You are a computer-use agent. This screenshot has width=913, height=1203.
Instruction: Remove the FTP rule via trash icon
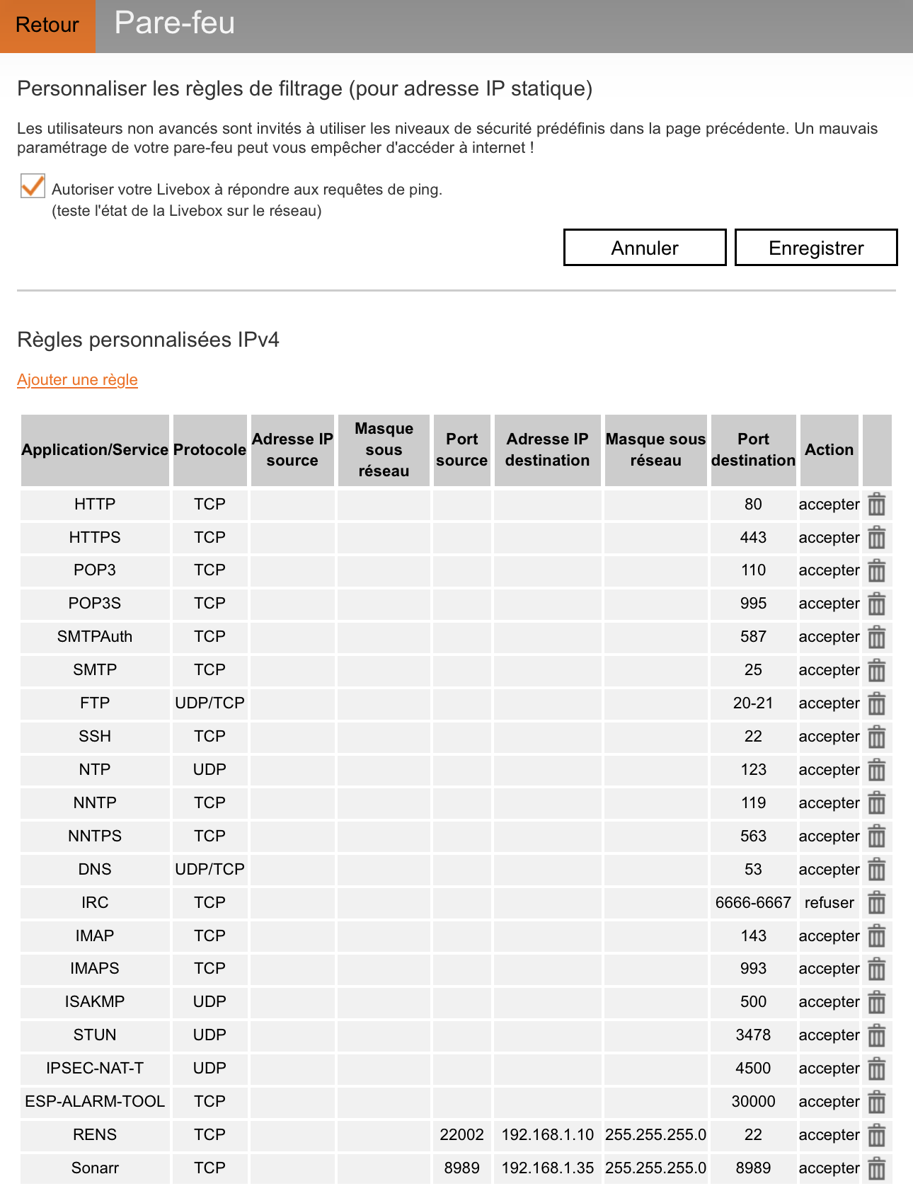(x=876, y=704)
